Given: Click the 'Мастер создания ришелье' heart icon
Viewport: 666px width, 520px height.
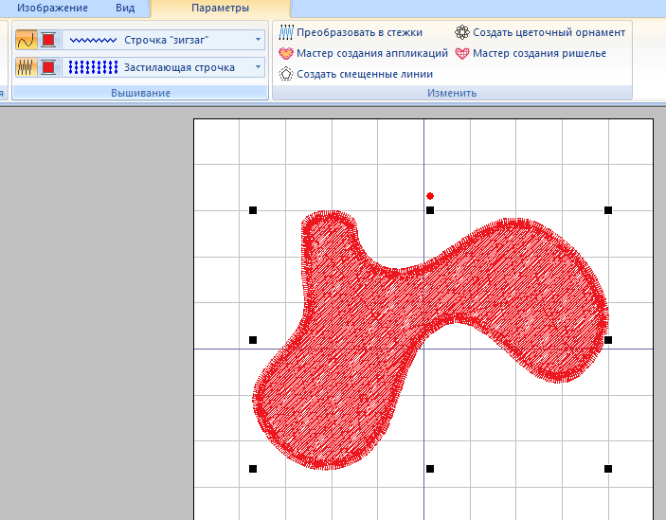Looking at the screenshot, I should (x=462, y=53).
